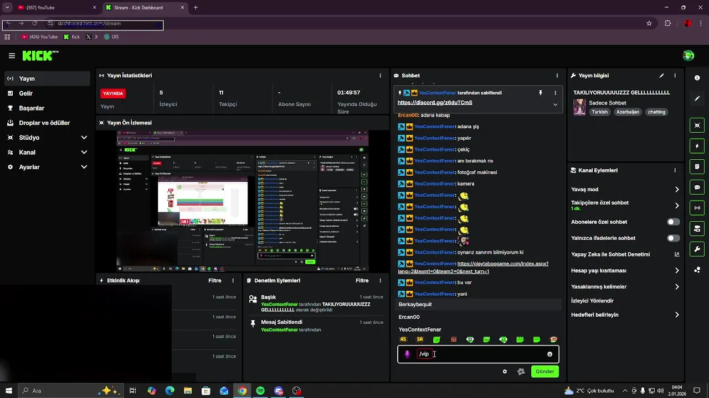
Task: Click the pencil icon in right sidebar
Action: 697,98
